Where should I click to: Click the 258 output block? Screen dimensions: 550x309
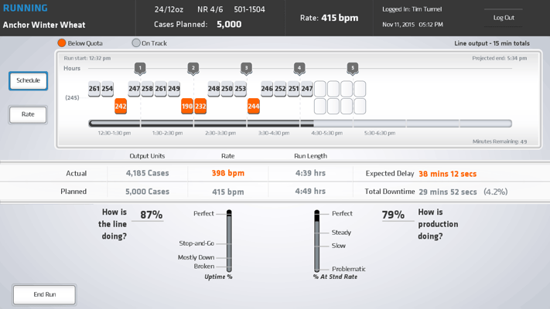pos(147,89)
